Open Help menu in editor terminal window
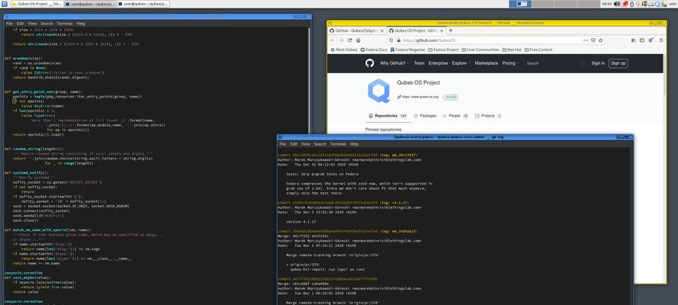The width and height of the screenshot is (678, 305). click(81, 24)
